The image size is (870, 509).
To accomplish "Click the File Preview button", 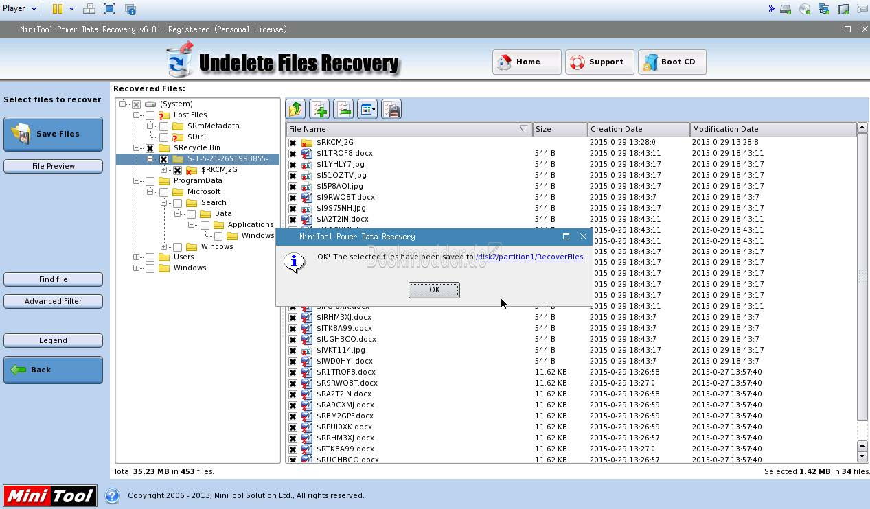I will pos(53,166).
